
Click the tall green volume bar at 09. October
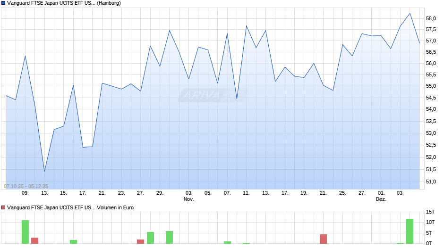(x=25, y=232)
